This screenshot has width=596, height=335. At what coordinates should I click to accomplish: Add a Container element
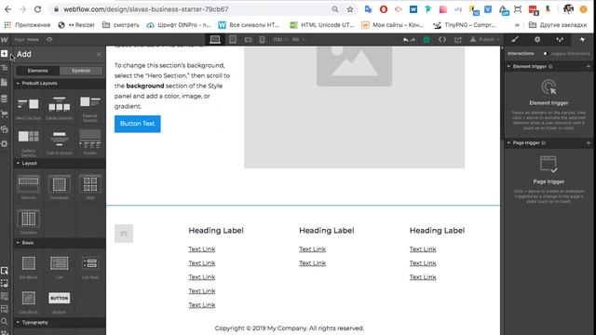[60, 187]
